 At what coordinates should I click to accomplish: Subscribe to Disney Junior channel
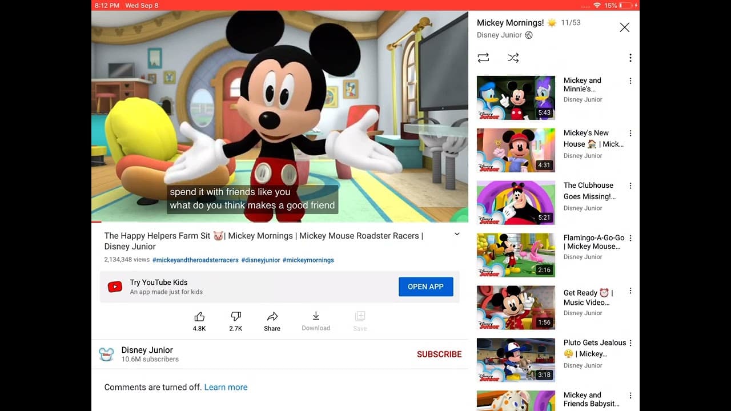(x=439, y=354)
